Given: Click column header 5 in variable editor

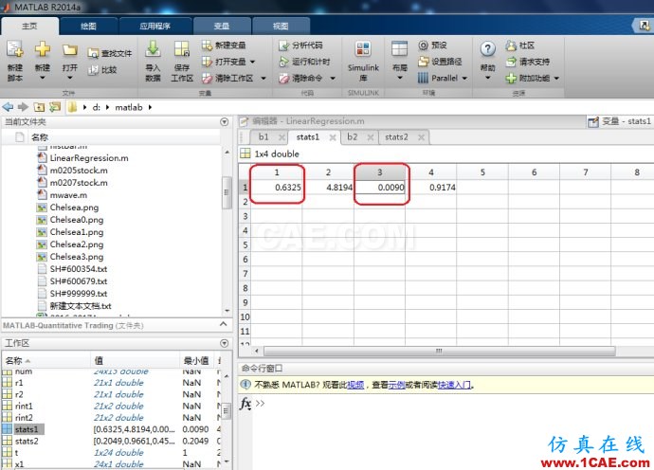Looking at the screenshot, I should coord(482,172).
